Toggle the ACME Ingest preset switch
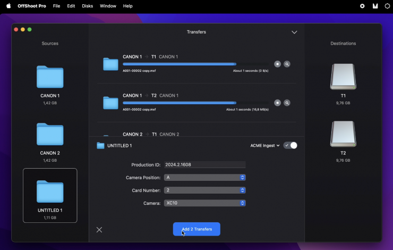The width and height of the screenshot is (393, 250). (291, 145)
